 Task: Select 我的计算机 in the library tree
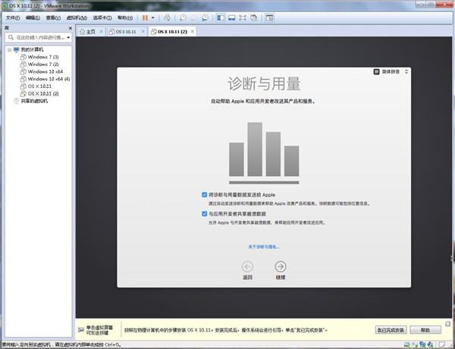(32, 49)
